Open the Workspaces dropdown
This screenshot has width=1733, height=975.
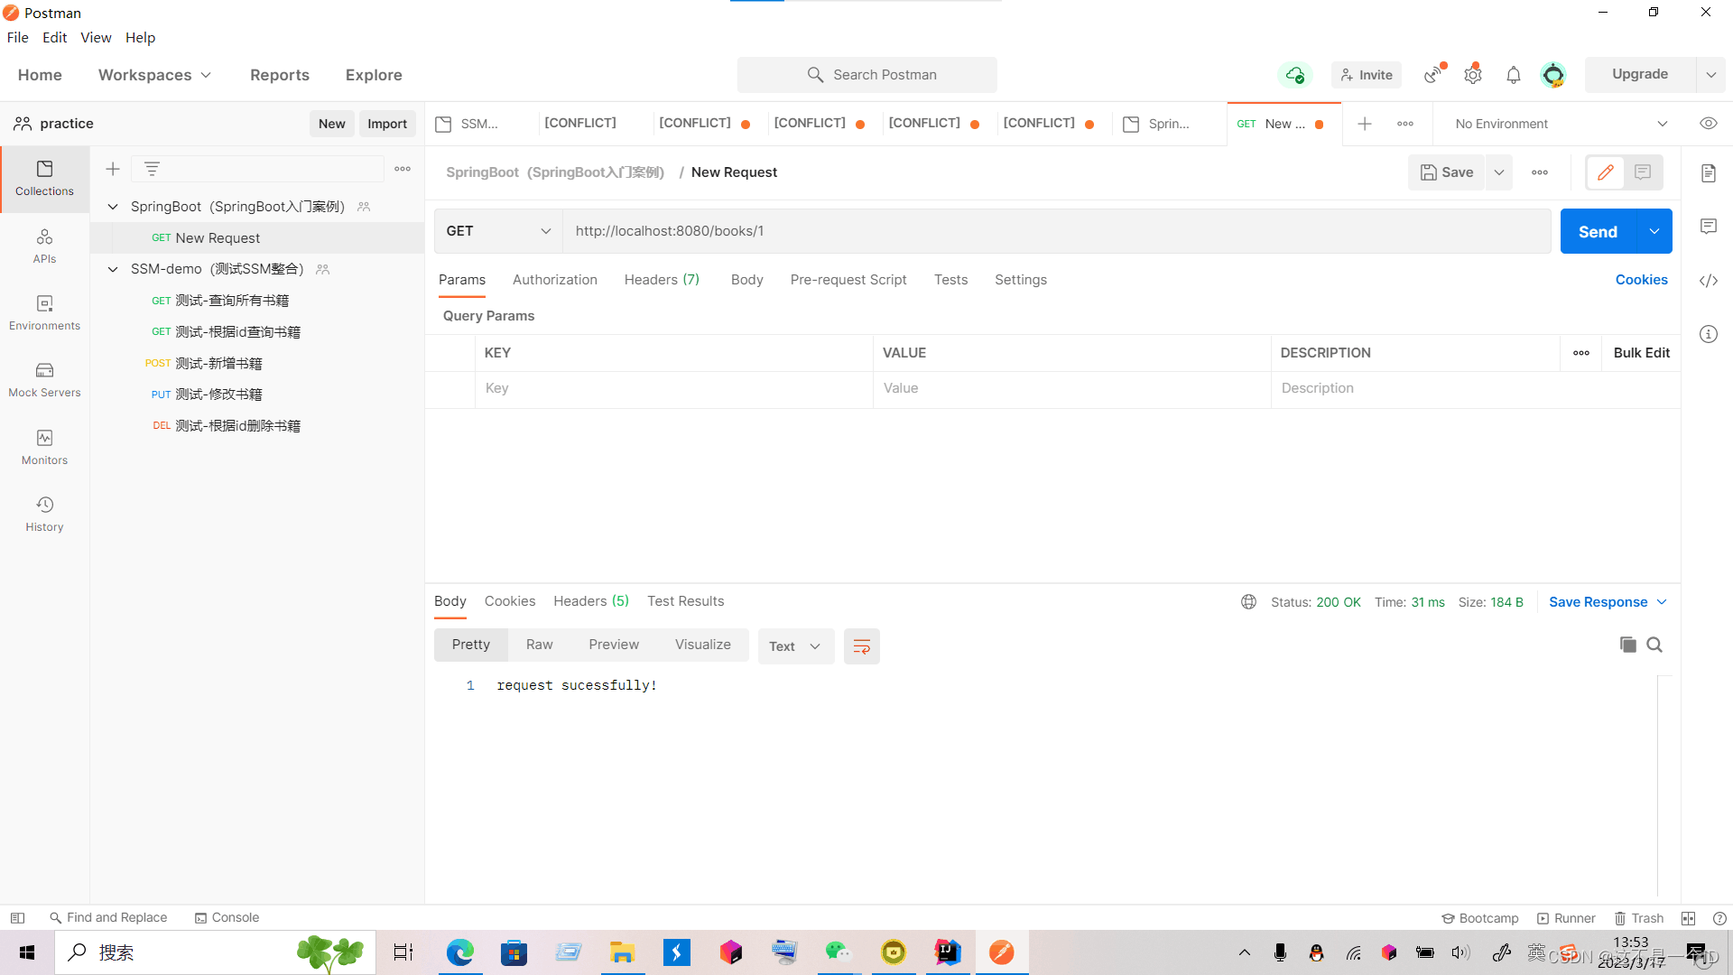point(154,75)
